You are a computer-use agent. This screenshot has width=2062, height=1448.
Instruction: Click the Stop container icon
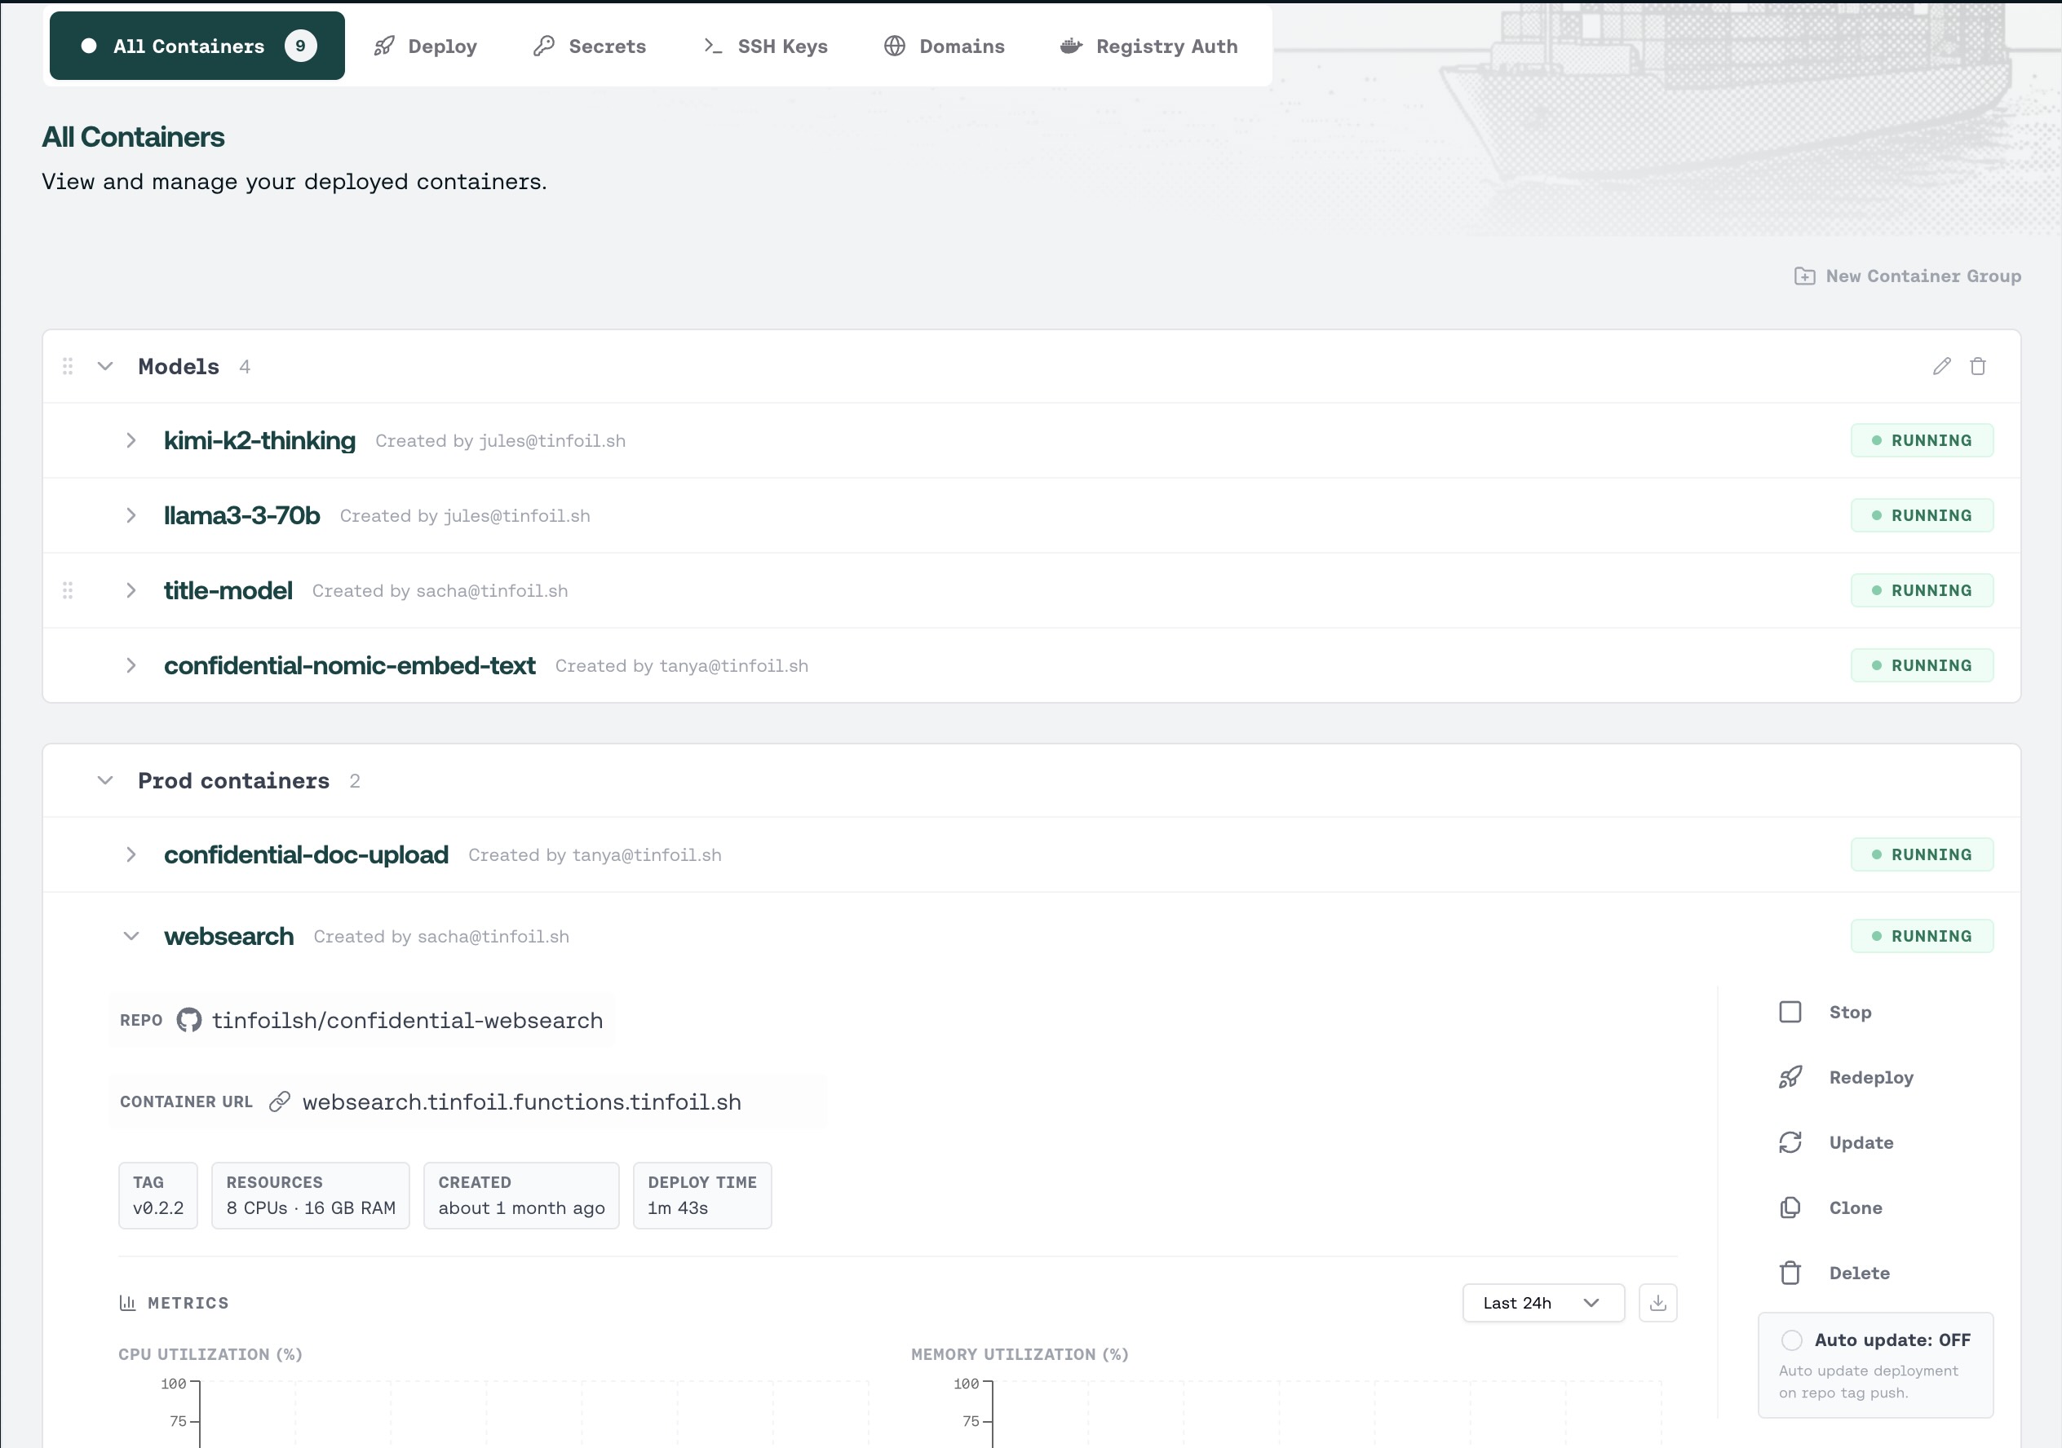(x=1790, y=1012)
